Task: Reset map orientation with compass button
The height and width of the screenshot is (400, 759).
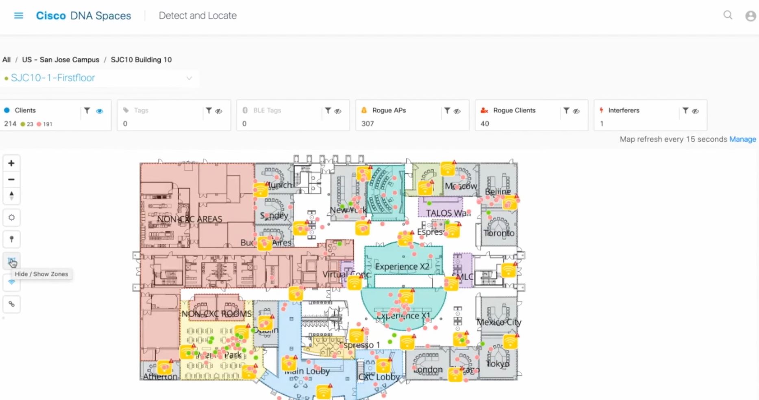Action: click(11, 196)
